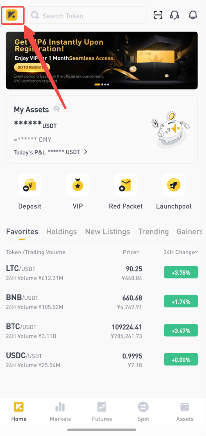
Task: Focus the Search Token field
Action: pyautogui.click(x=86, y=15)
